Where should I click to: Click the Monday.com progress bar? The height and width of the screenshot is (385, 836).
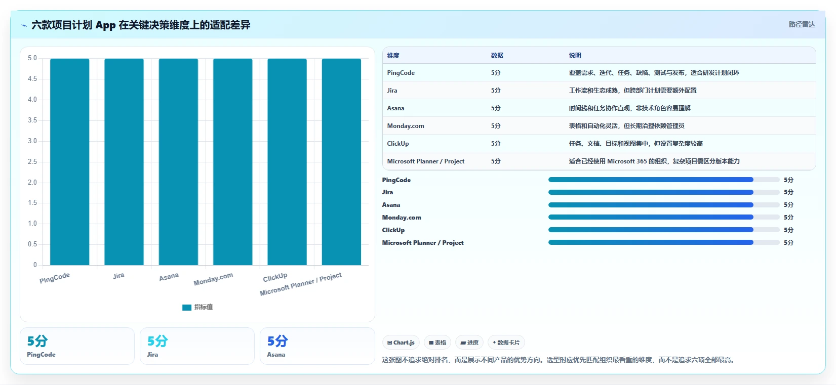[664, 218]
